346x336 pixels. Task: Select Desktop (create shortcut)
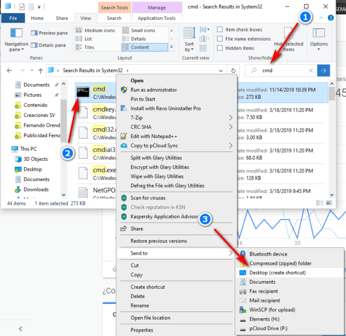point(289,272)
